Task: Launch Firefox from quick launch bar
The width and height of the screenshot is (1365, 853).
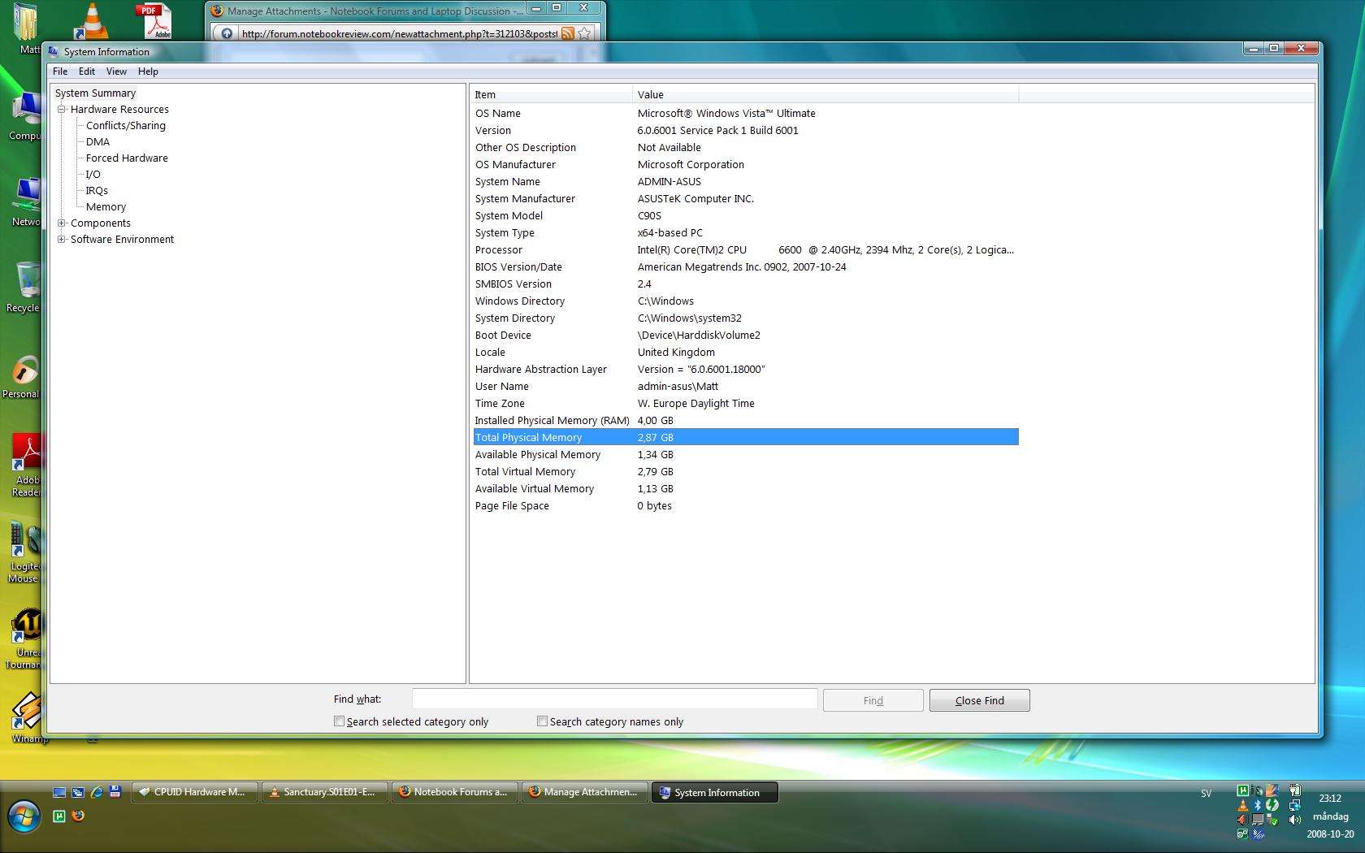Action: pos(78,816)
